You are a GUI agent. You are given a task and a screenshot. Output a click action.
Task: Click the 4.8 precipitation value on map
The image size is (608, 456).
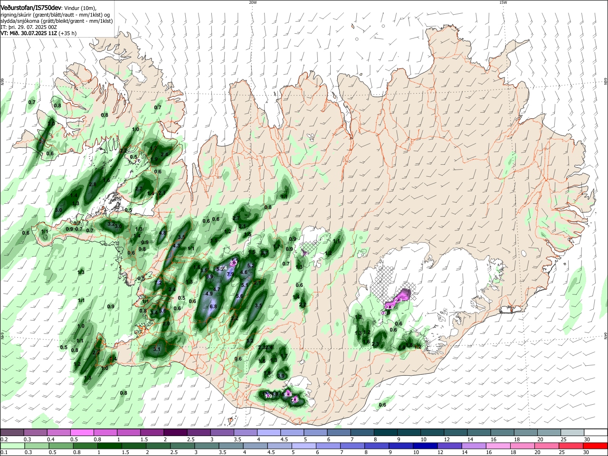click(163, 233)
